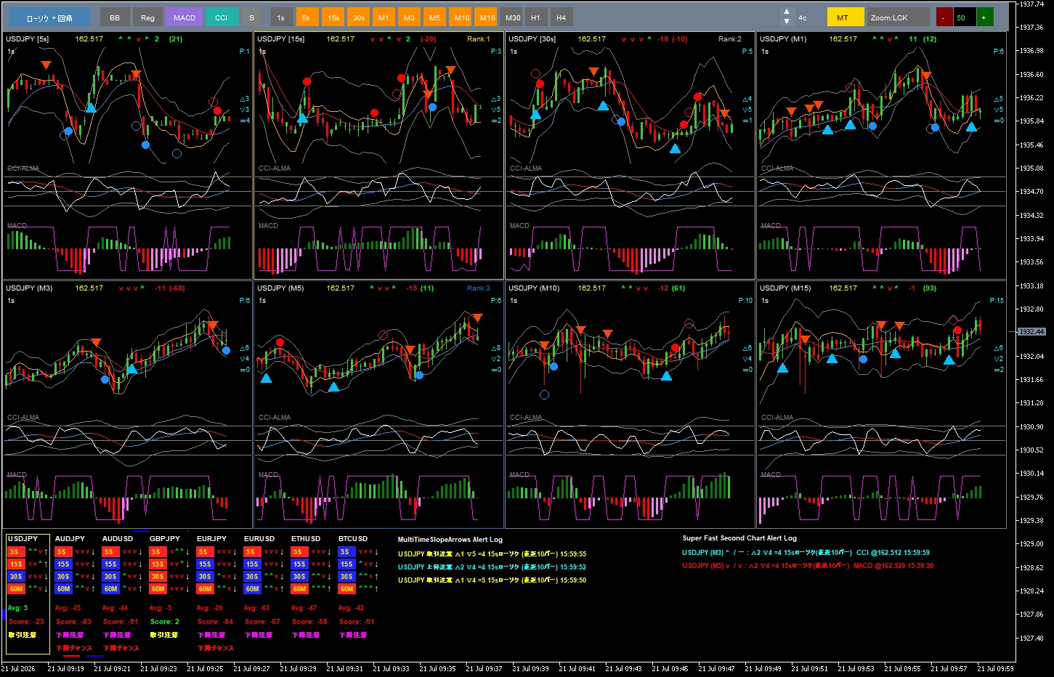The image size is (1054, 677).
Task: Click the Rank:3 label on M5 chart
Action: [x=479, y=288]
